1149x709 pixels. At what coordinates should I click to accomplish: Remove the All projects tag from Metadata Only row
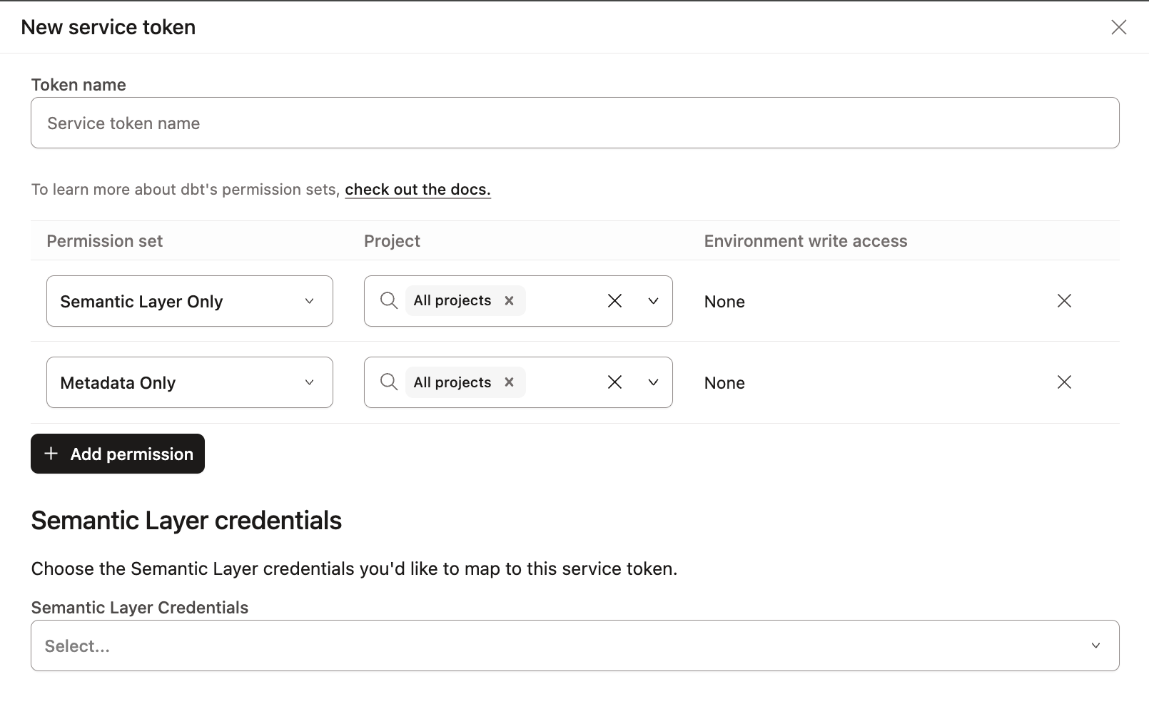tap(509, 382)
